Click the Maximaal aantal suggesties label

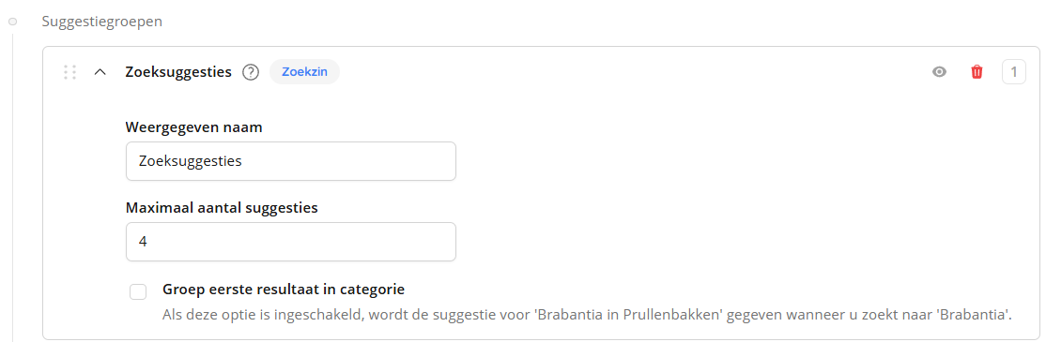pyautogui.click(x=222, y=208)
